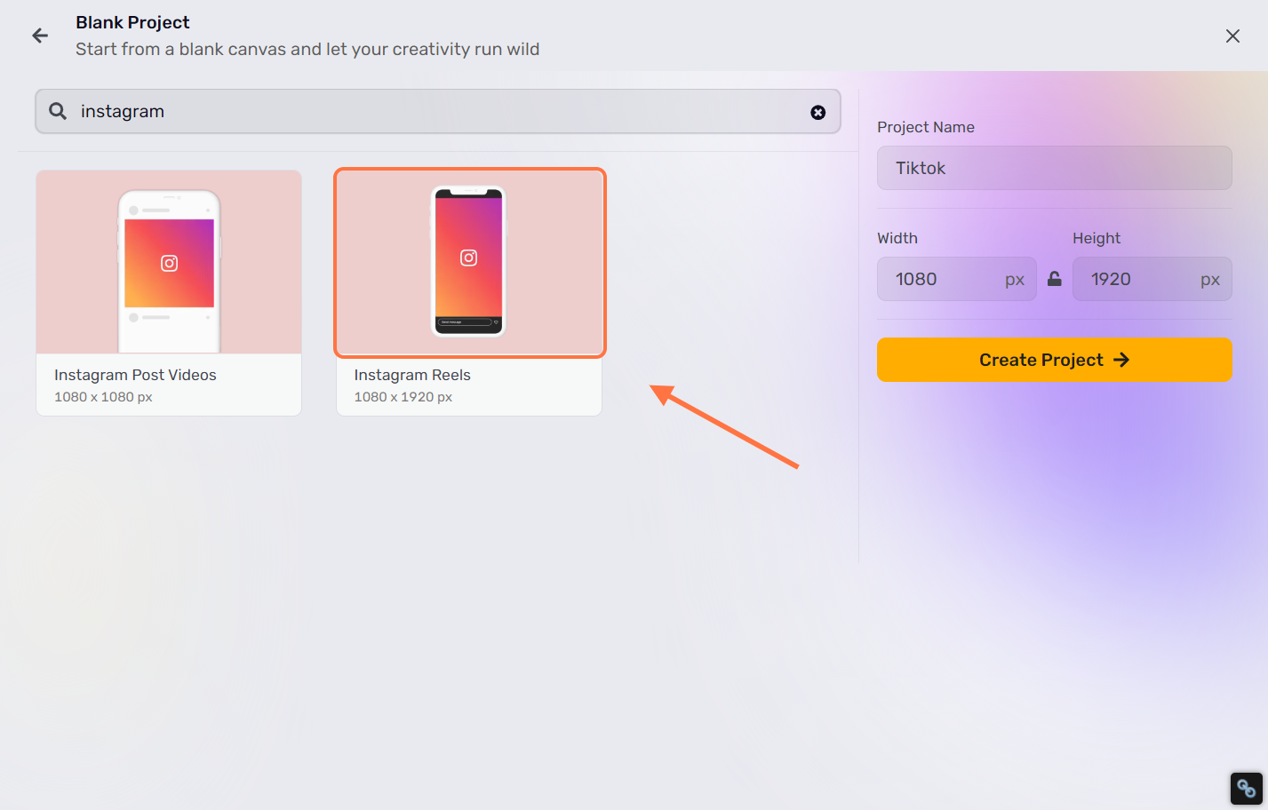Toggle the aspect ratio lock icon

(1055, 279)
